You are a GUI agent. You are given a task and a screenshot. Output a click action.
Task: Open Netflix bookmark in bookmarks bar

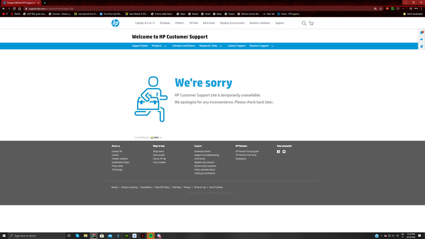click(x=15, y=14)
